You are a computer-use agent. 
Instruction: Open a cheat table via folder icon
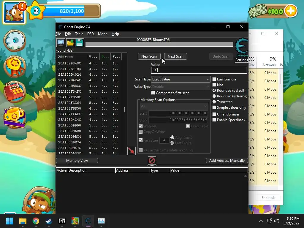pos(70,43)
